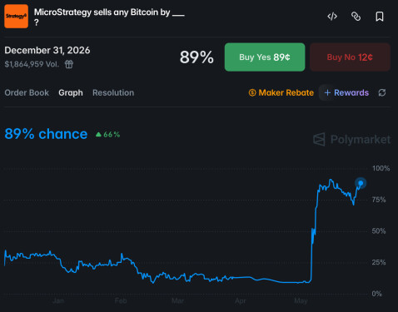Click the market title text

point(109,17)
